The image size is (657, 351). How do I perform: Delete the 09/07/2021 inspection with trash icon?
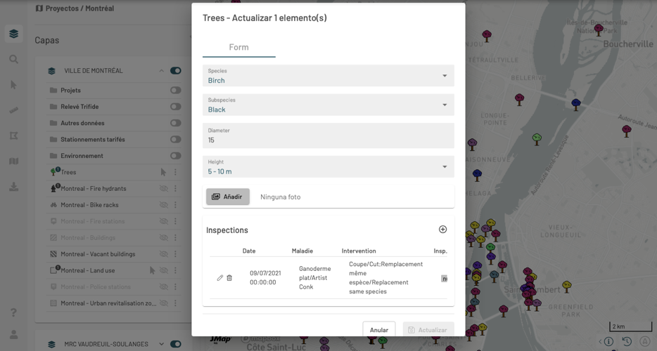tap(229, 278)
